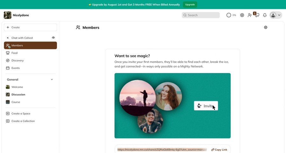Image resolution: width=286 pixels, height=153 pixels.
Task: Open Discovery in sidebar
Action: (x=17, y=60)
